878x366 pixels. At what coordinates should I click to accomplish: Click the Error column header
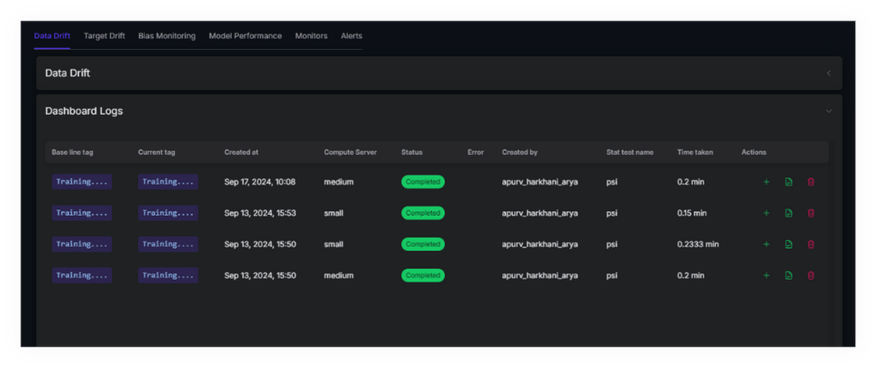pos(476,152)
